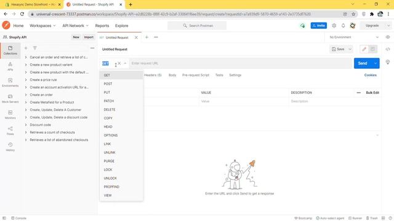The height and width of the screenshot is (221, 394).
Task: Expand 'Discount code' collection
Action: [26, 125]
